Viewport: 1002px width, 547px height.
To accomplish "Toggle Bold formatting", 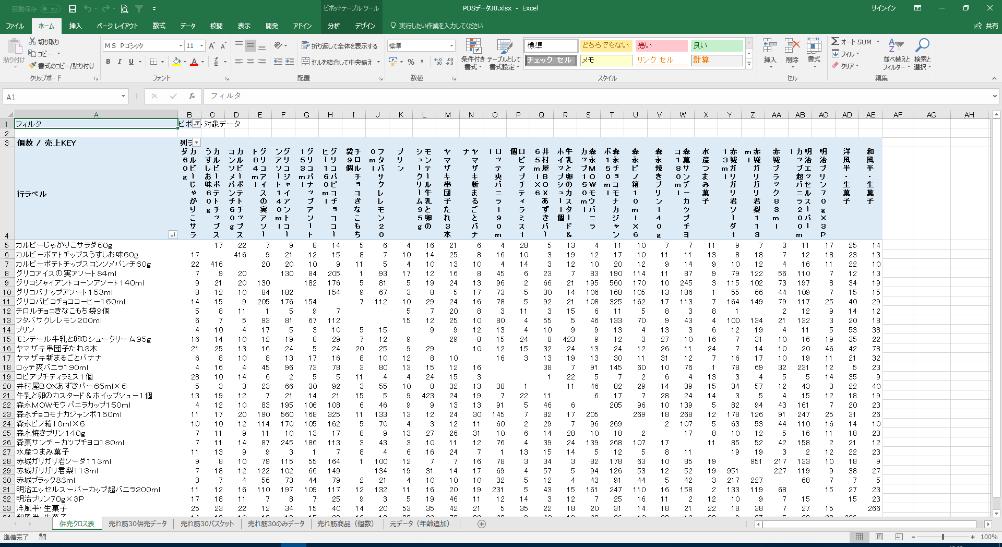I will click(x=108, y=62).
